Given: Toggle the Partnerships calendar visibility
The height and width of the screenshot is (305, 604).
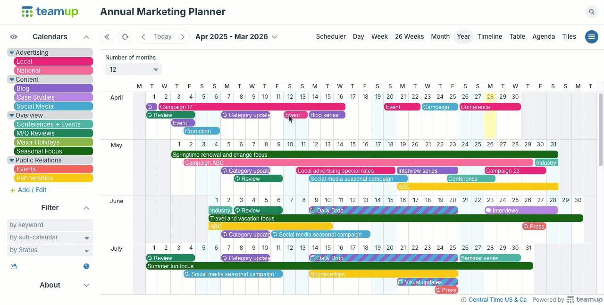Looking at the screenshot, I should [53, 178].
